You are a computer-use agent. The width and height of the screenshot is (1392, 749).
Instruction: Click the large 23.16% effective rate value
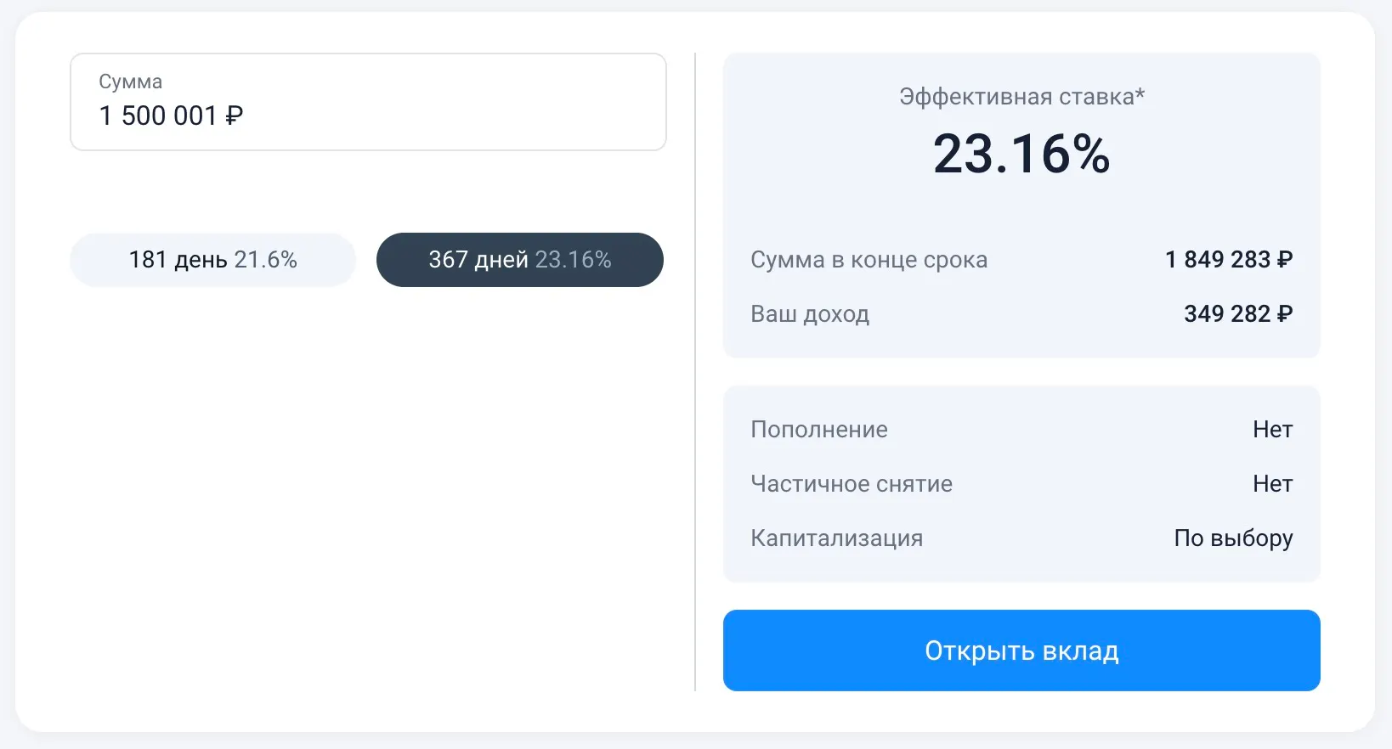[x=1021, y=155]
